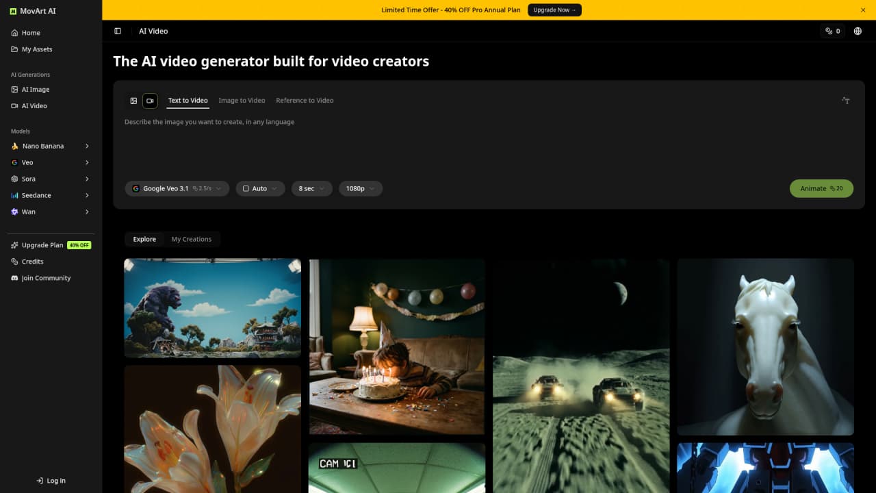
Task: Expand the Sora model chevron
Action: tap(87, 179)
